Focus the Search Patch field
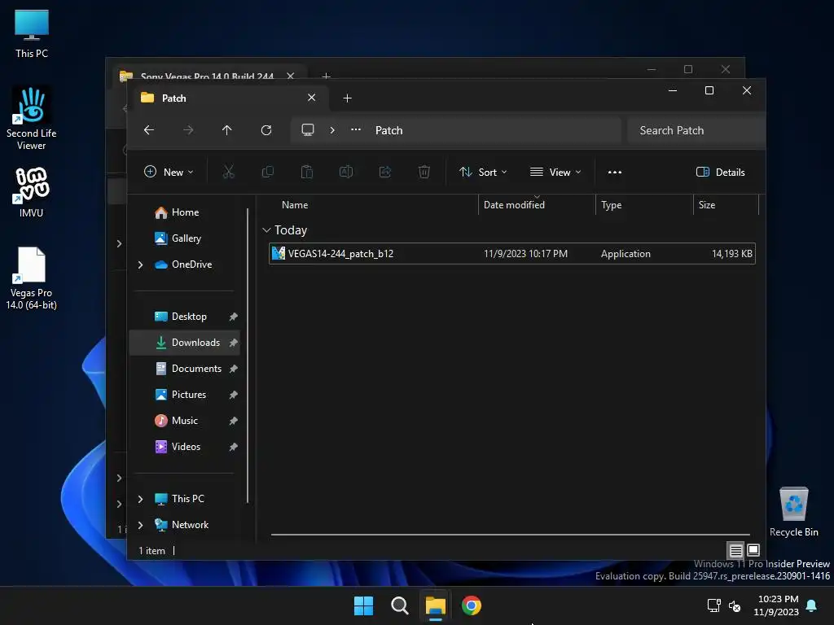 pyautogui.click(x=696, y=130)
